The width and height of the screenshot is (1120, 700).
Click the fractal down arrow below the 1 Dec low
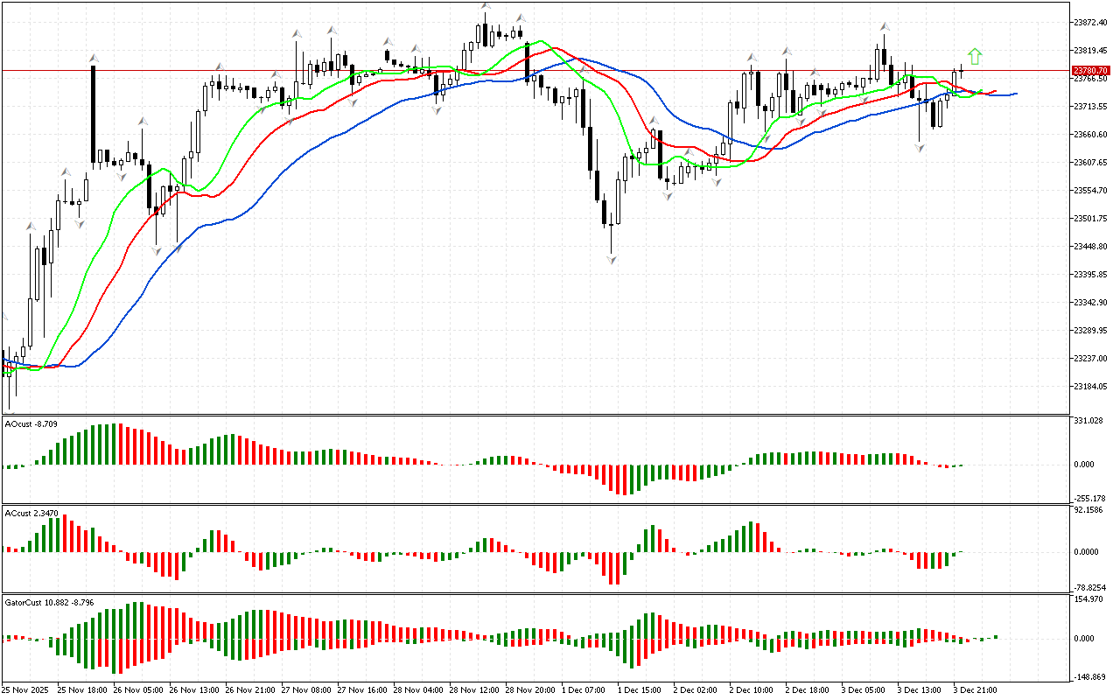point(612,260)
